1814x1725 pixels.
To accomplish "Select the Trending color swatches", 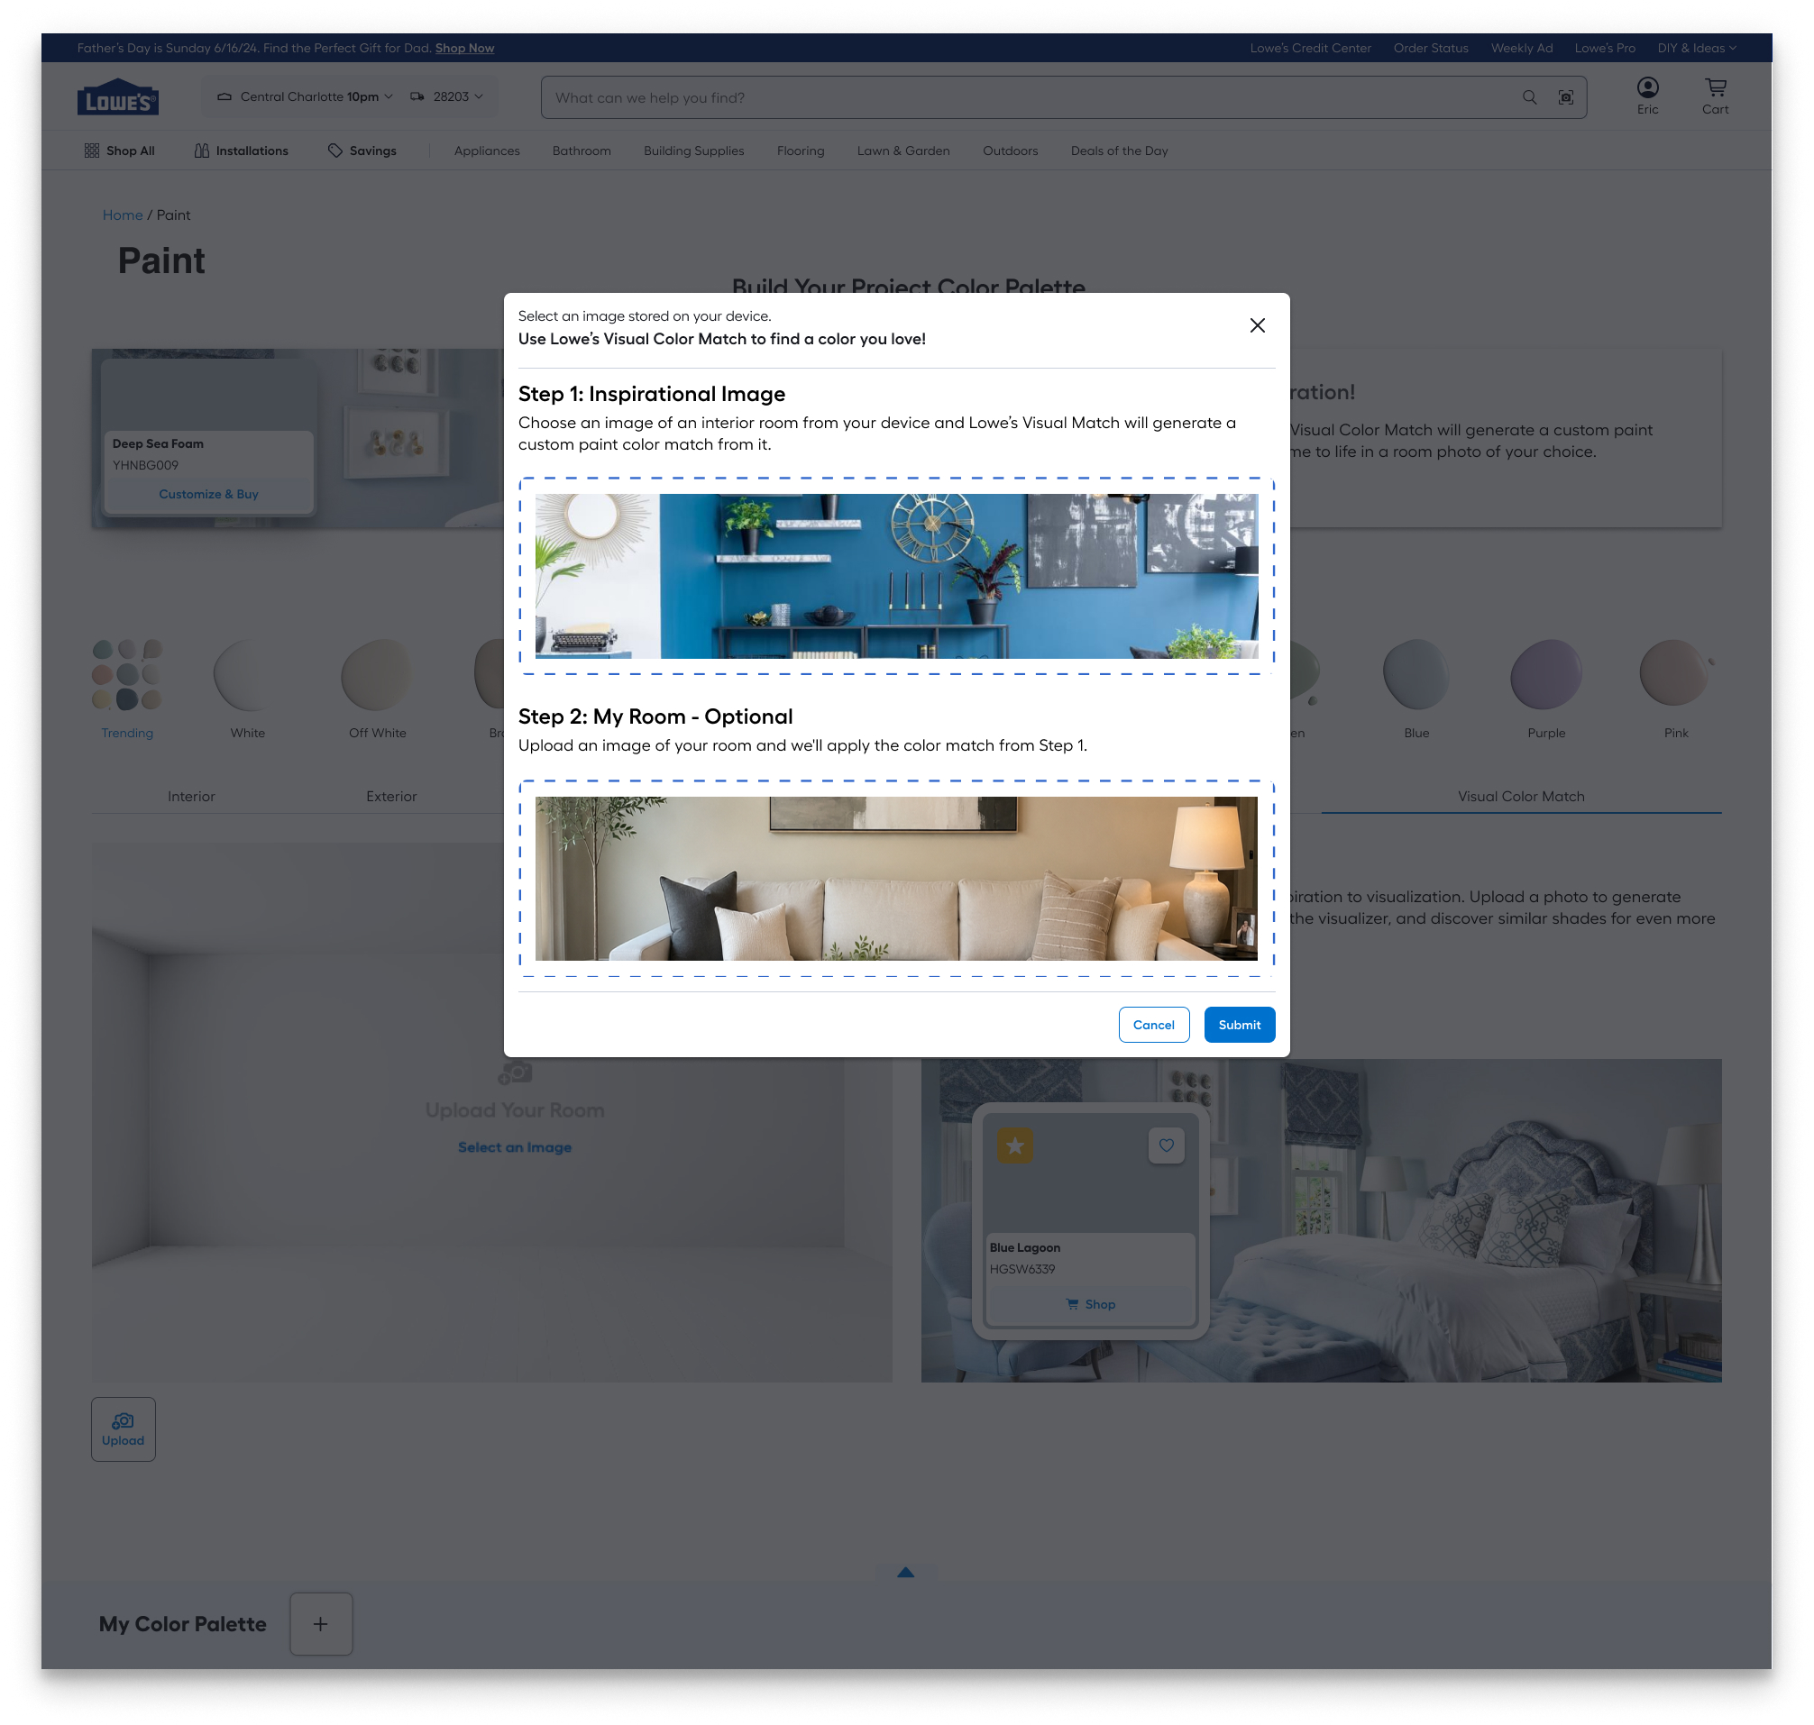I will 127,689.
